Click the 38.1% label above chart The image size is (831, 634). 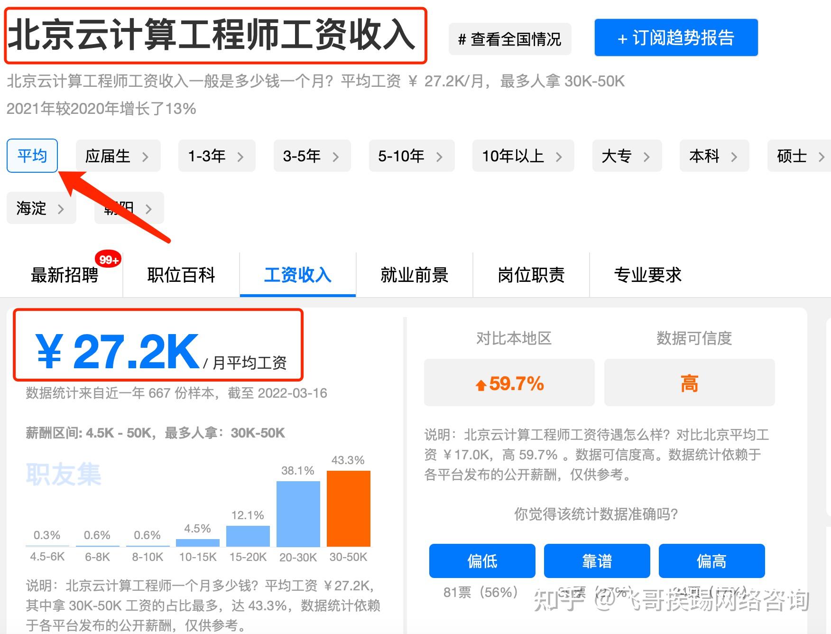tap(298, 470)
